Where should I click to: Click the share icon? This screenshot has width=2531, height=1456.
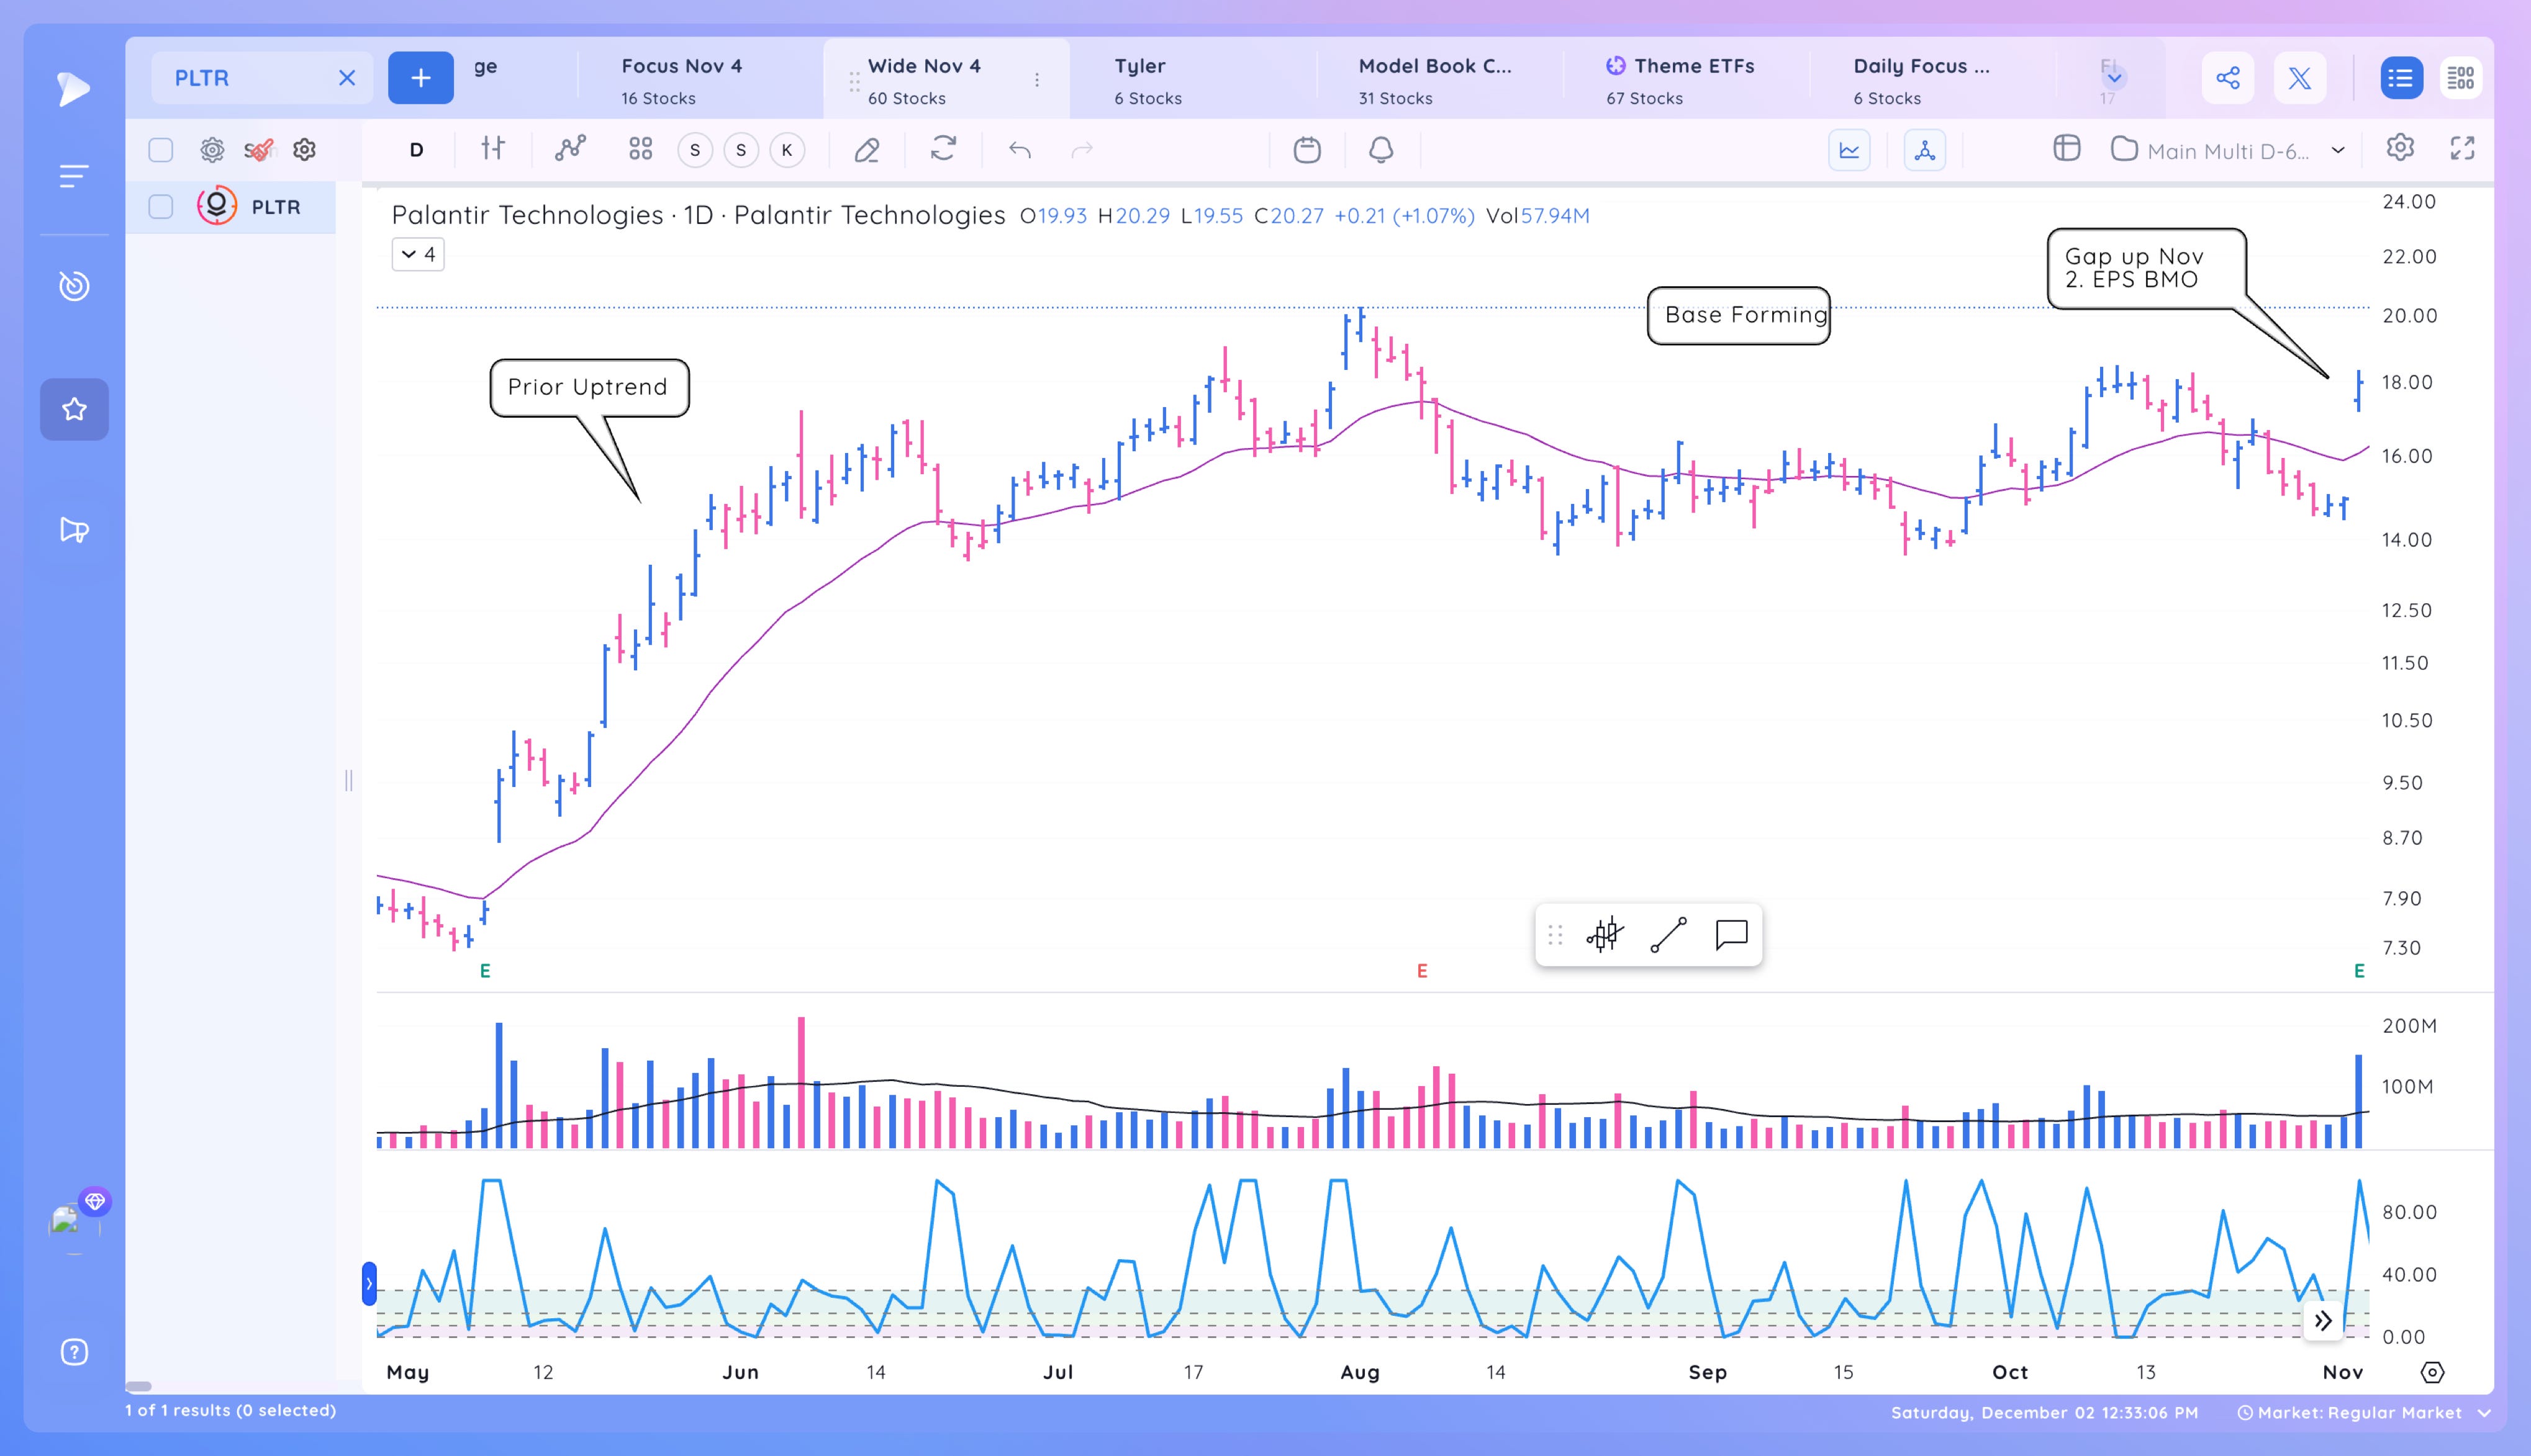[x=2228, y=78]
